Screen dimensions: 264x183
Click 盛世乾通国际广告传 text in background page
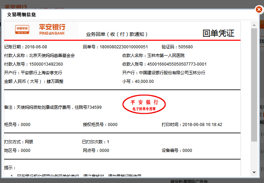pyautogui.click(x=189, y=181)
